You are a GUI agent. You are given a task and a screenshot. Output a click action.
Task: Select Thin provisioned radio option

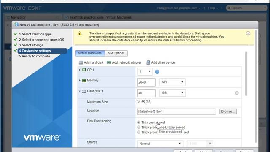pos(139,122)
